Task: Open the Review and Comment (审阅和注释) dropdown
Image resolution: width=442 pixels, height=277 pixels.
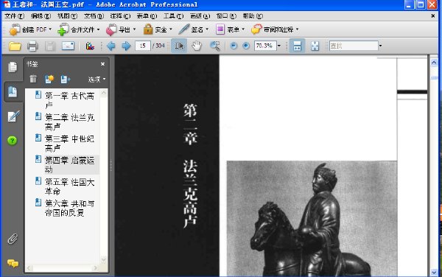Action: pyautogui.click(x=275, y=29)
